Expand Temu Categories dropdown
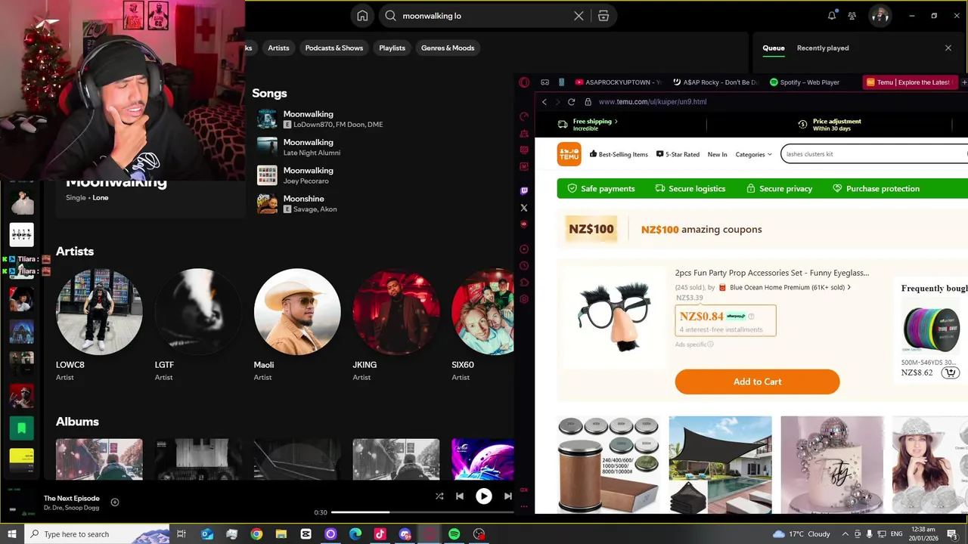Image resolution: width=968 pixels, height=544 pixels. click(753, 154)
